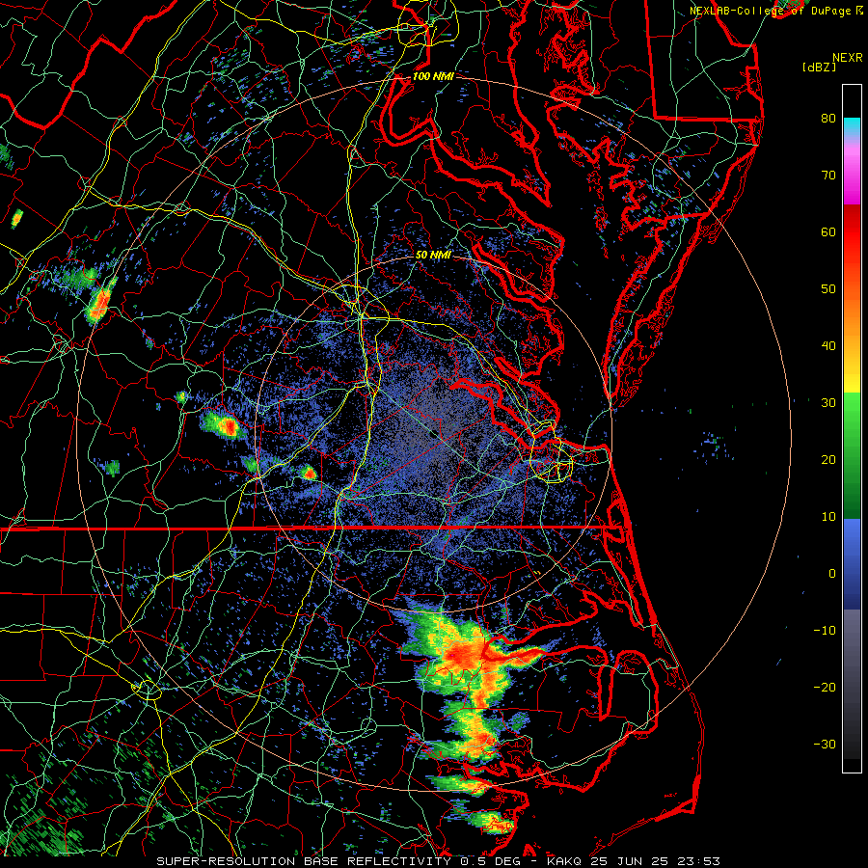Click the NEXR label above the scale
Viewport: 868px width, 868px height.
point(848,58)
